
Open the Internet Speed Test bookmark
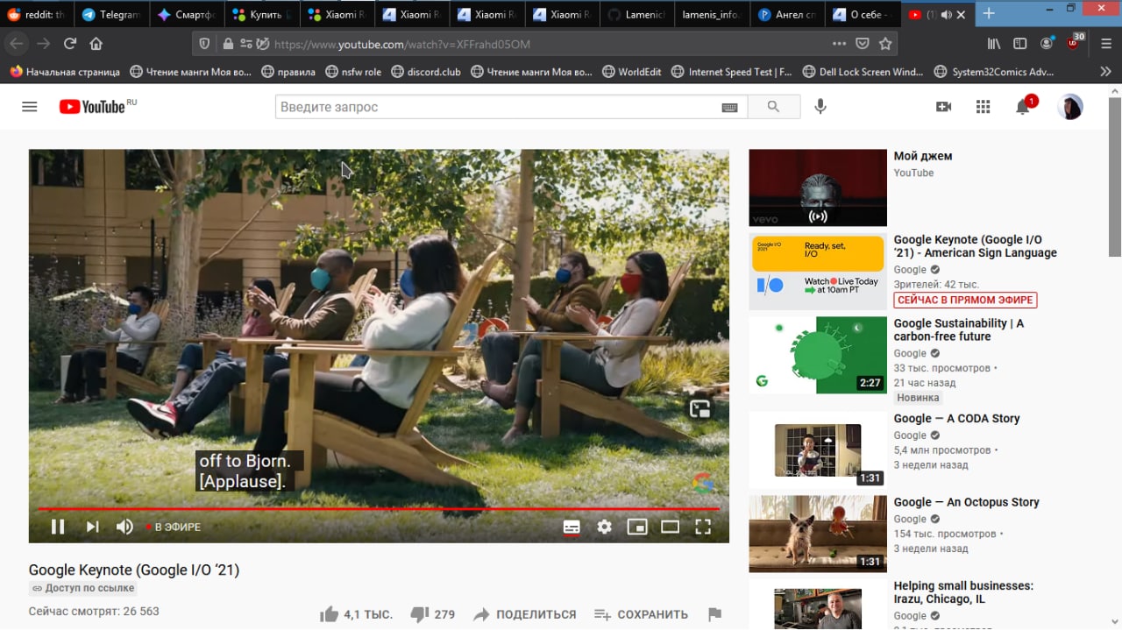[x=732, y=72]
